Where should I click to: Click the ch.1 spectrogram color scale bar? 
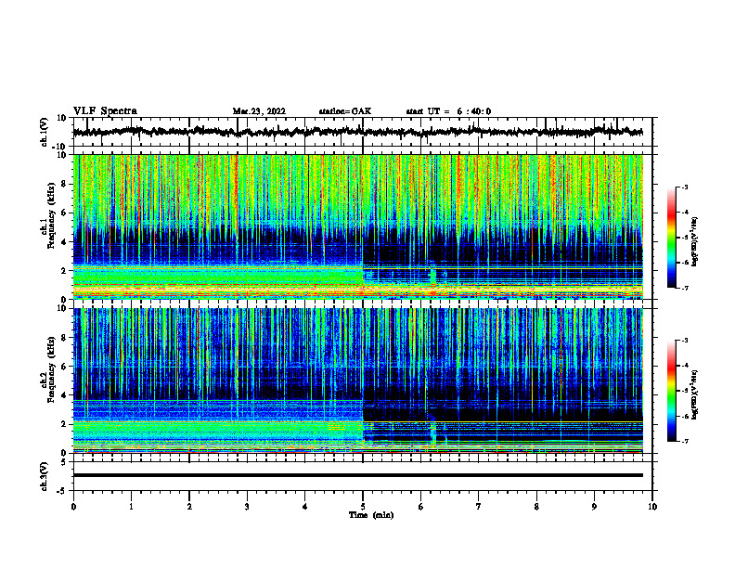(x=671, y=238)
